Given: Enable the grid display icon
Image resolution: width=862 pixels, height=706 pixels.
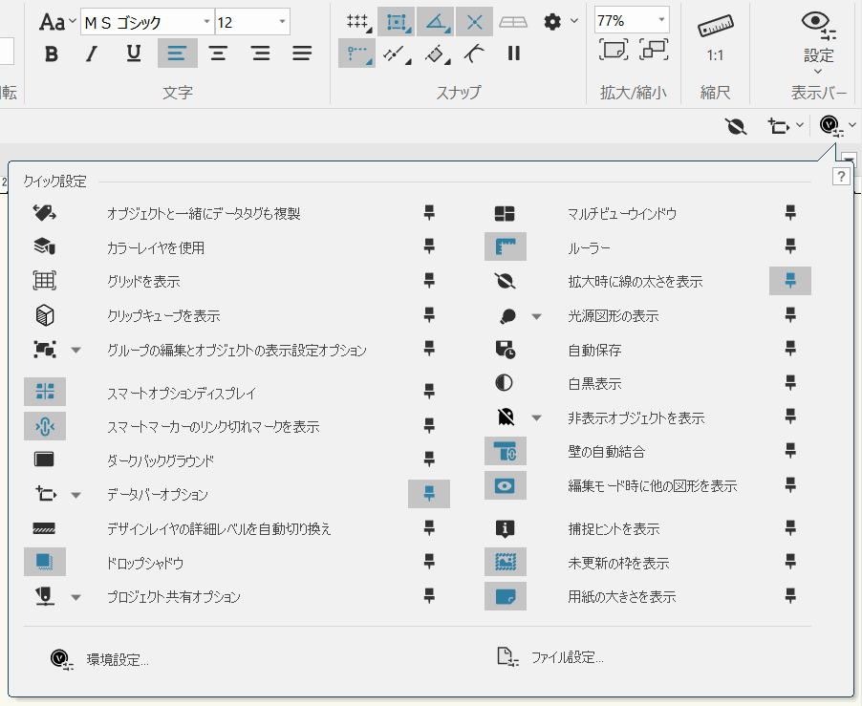Looking at the screenshot, I should coord(45,281).
